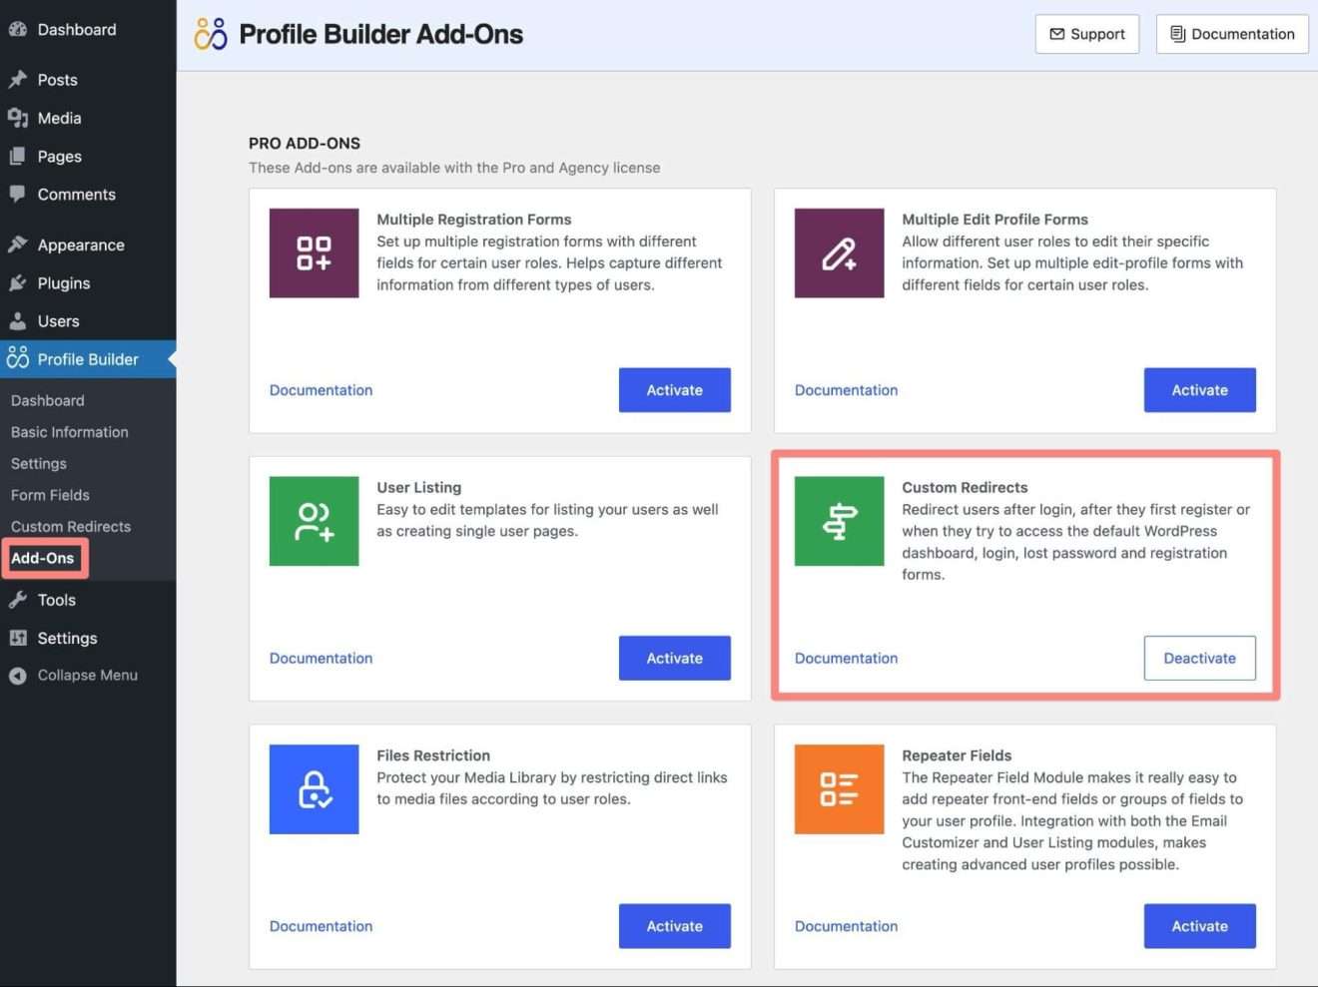Open Documentation link for Custom Redirects card
Image resolution: width=1318 pixels, height=987 pixels.
pos(846,659)
